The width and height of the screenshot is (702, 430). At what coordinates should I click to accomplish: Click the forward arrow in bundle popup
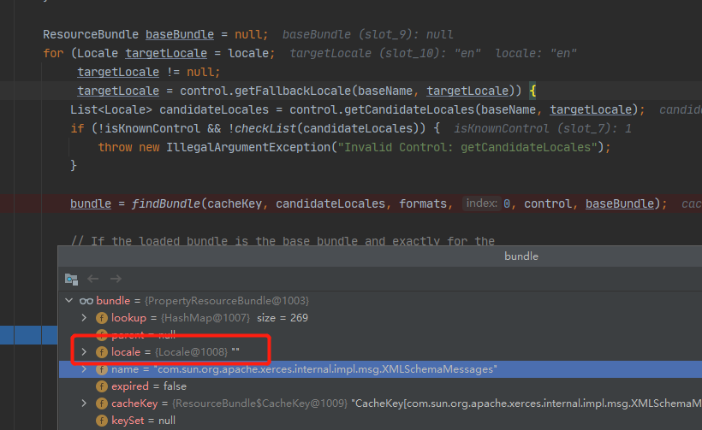[x=116, y=279]
